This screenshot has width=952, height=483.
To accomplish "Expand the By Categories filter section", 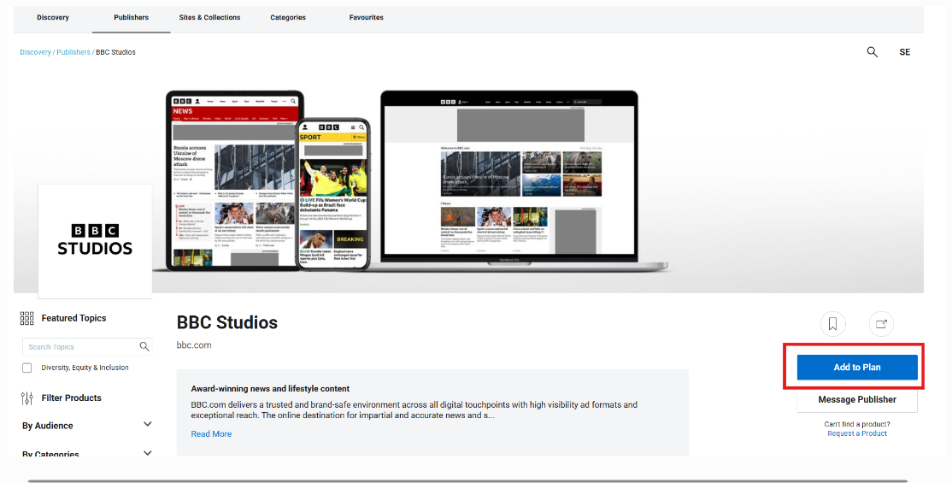I will (147, 454).
